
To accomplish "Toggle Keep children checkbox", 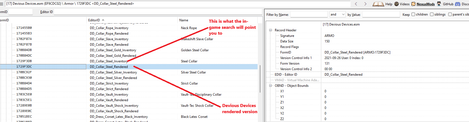I will (x=413, y=14).
